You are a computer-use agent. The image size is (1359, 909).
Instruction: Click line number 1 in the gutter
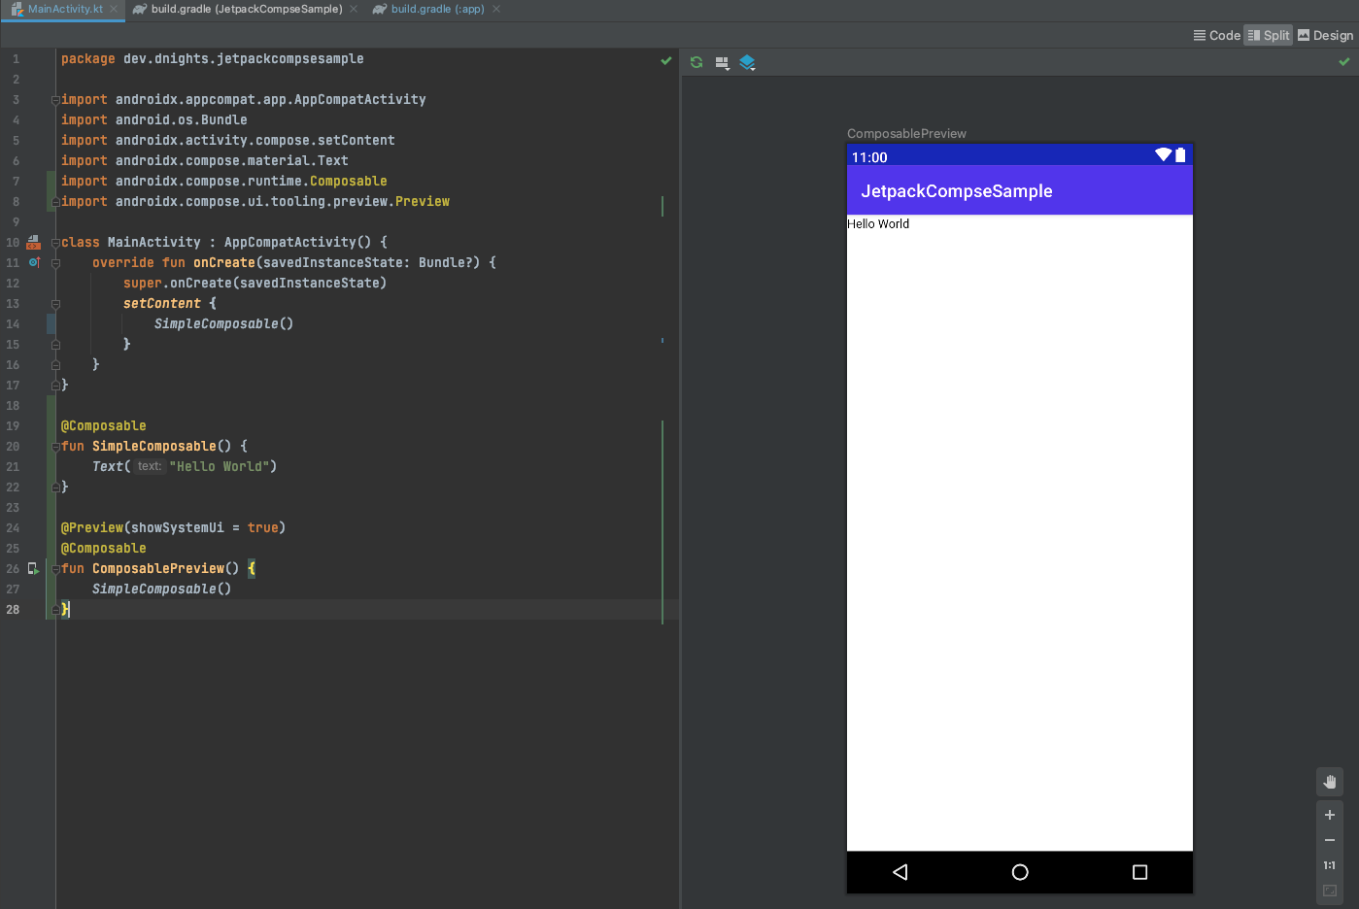pos(16,58)
